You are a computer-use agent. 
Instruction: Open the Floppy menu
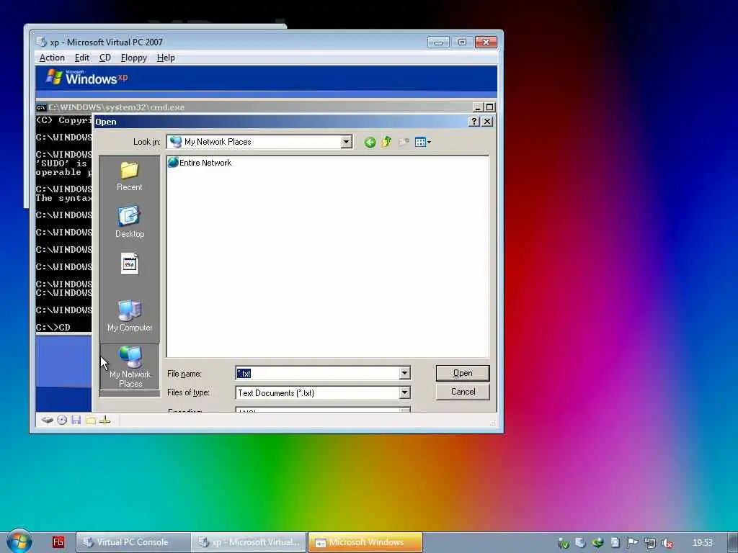[x=133, y=58]
